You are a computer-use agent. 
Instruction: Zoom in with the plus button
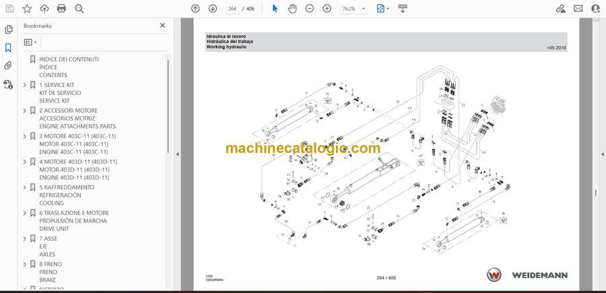point(327,9)
